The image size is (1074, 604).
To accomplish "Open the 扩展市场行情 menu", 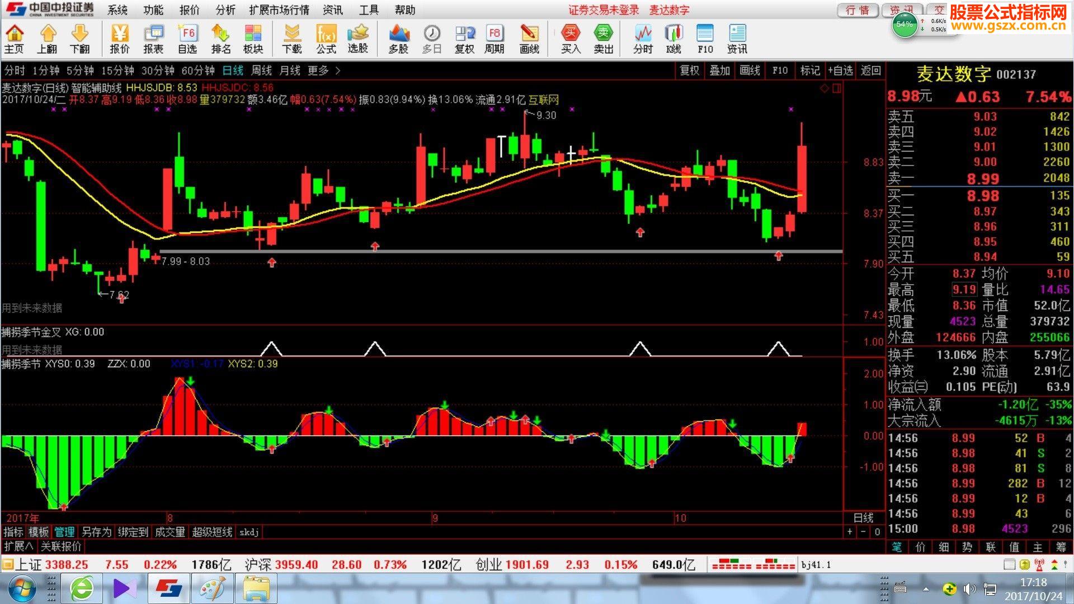I will tap(279, 10).
